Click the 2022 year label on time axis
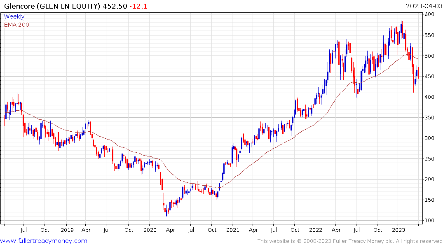This screenshot has width=443, height=247. point(315,230)
